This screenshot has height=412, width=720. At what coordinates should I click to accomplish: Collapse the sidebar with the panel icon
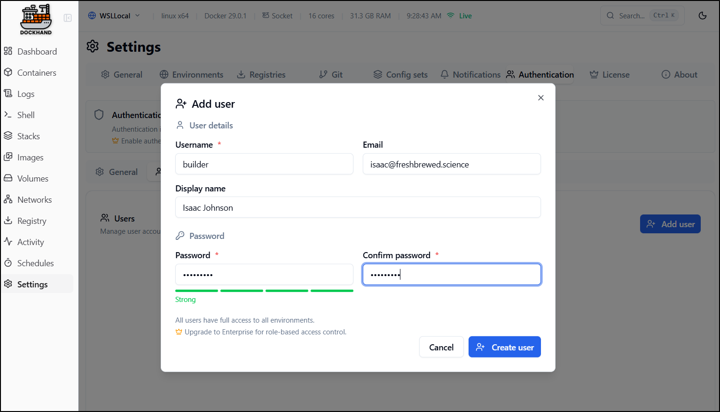[68, 18]
